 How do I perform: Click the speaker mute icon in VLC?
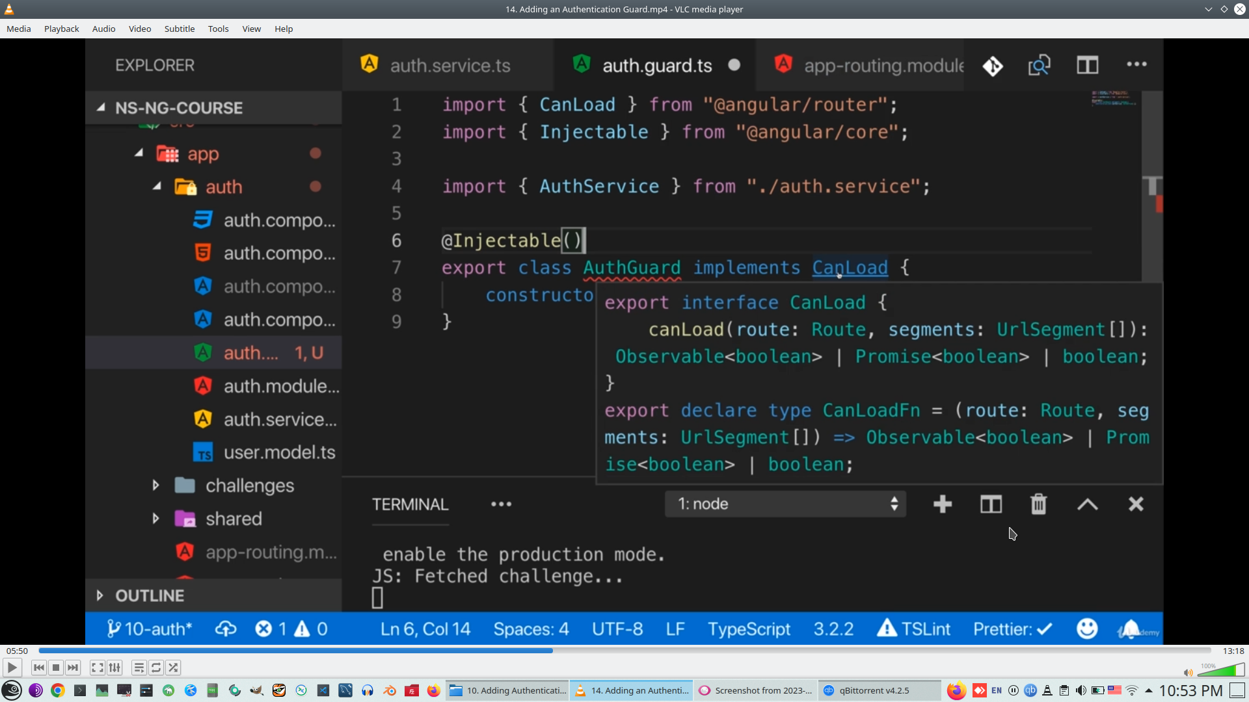click(x=1188, y=673)
